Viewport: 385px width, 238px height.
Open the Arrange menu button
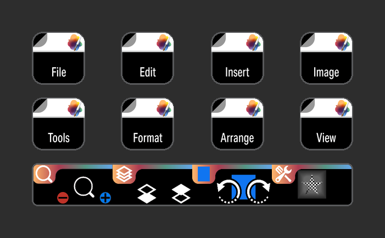coord(237,124)
